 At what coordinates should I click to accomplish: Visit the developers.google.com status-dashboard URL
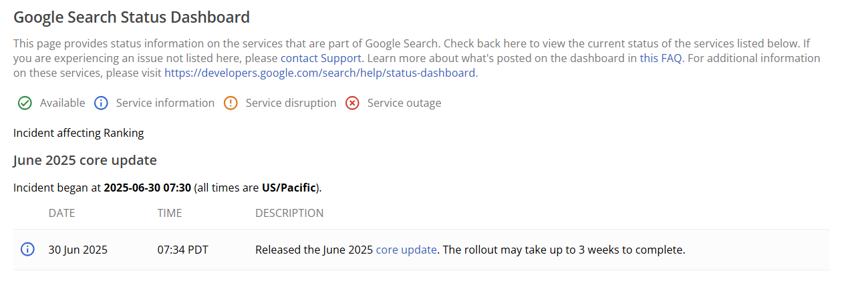320,73
